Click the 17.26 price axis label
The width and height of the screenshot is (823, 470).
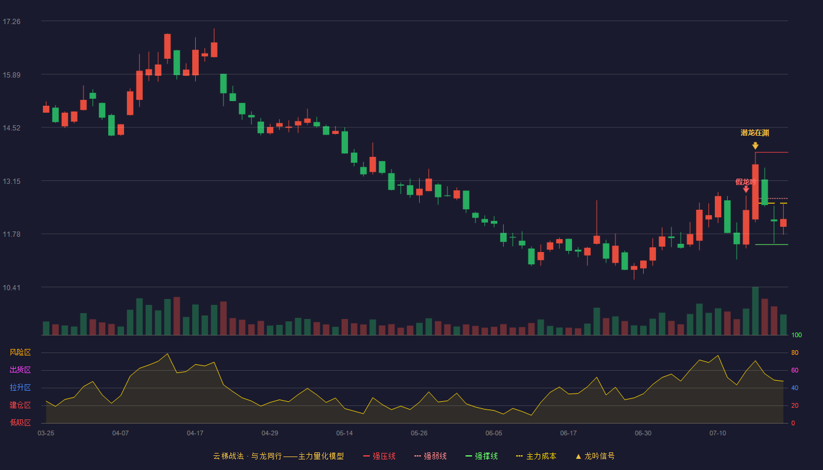(x=11, y=22)
